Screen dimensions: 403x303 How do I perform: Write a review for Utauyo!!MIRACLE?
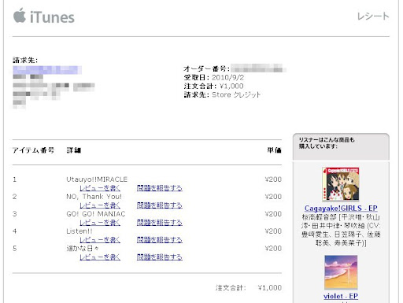point(100,188)
